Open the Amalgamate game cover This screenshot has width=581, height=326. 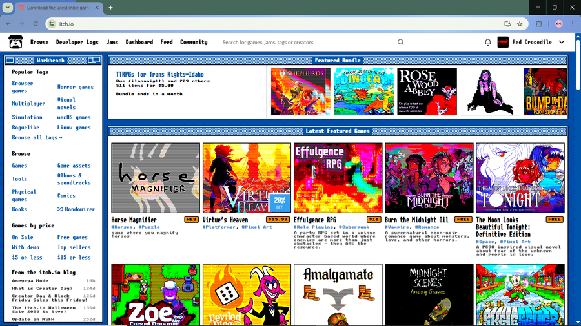point(338,294)
